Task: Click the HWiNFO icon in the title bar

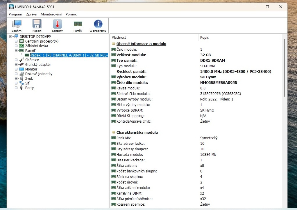Action: tap(11, 6)
